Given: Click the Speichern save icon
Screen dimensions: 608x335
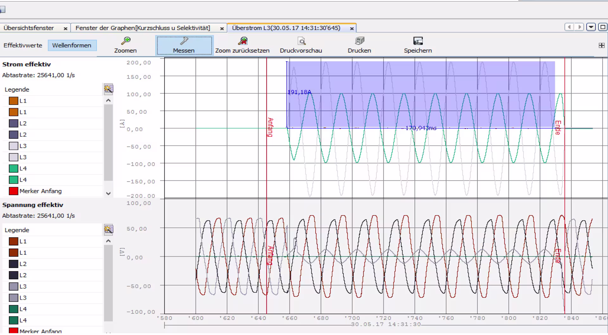Looking at the screenshot, I should (x=418, y=41).
